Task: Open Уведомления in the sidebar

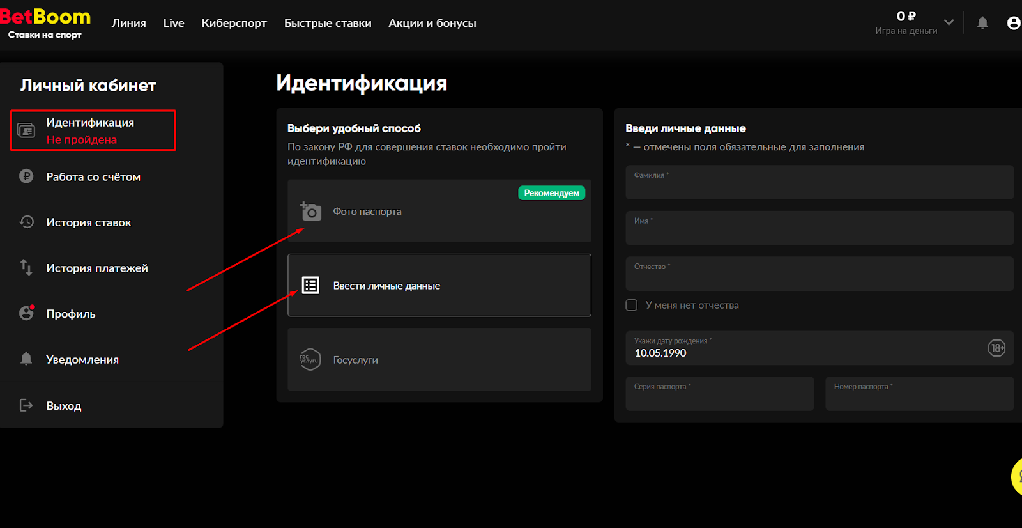Action: (x=82, y=359)
